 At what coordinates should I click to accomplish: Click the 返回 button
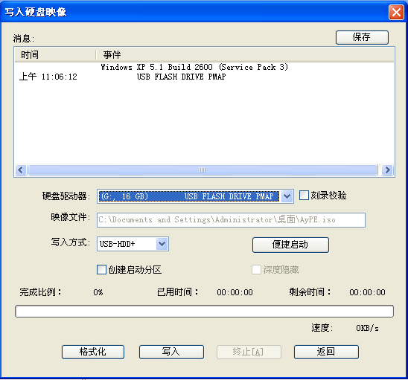coord(326,352)
